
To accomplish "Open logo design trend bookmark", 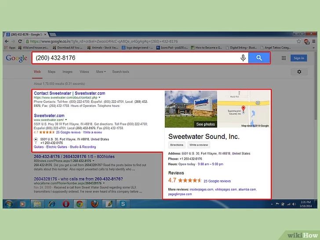I will click(137, 47).
